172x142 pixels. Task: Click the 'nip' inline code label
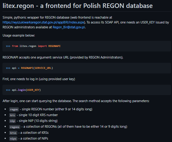(13, 121)
